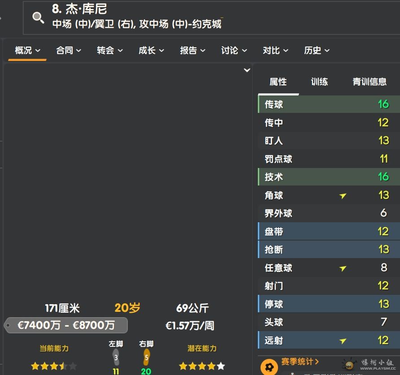The height and width of the screenshot is (375, 400).
Task: Click the yellow arrow beside 任意球
Action: (x=343, y=268)
